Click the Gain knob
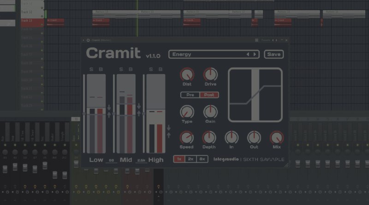This screenshot has width=369, height=205. pos(210,112)
